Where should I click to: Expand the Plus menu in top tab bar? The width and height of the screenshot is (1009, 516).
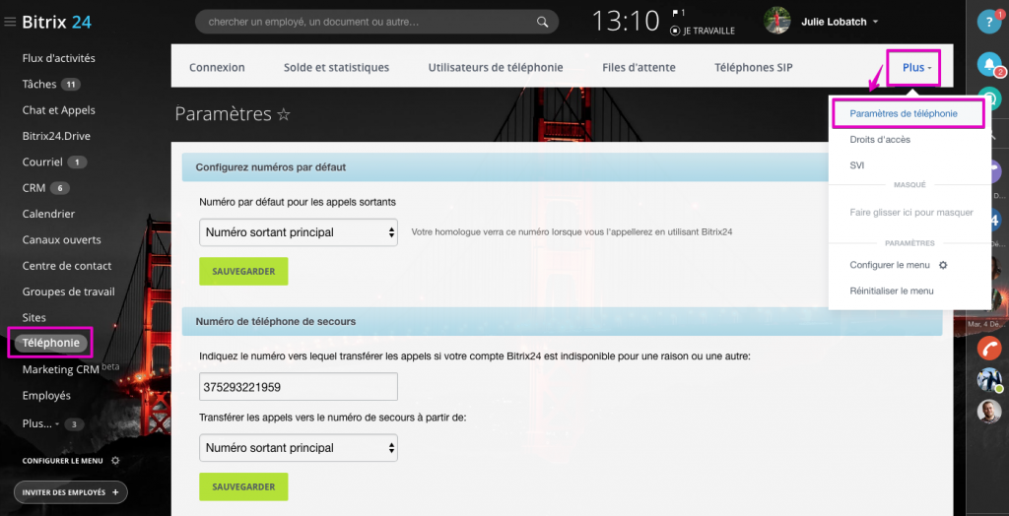pos(916,68)
